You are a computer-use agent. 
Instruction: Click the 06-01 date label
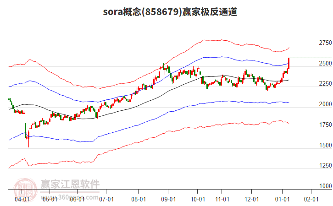tap(77, 200)
